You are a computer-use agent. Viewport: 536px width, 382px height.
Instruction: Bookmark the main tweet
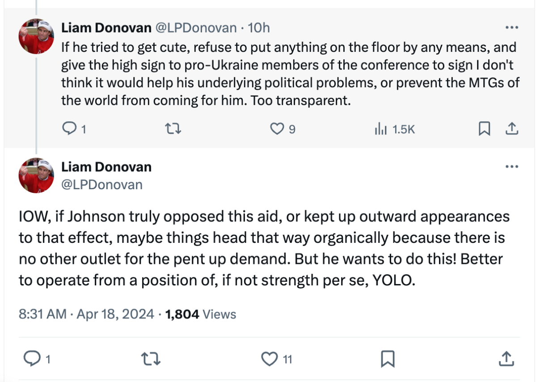pyautogui.click(x=387, y=358)
